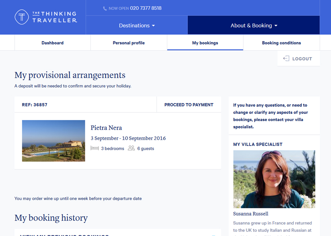Call phone number 020 7377 8518
This screenshot has height=236, width=331.
pyautogui.click(x=146, y=8)
